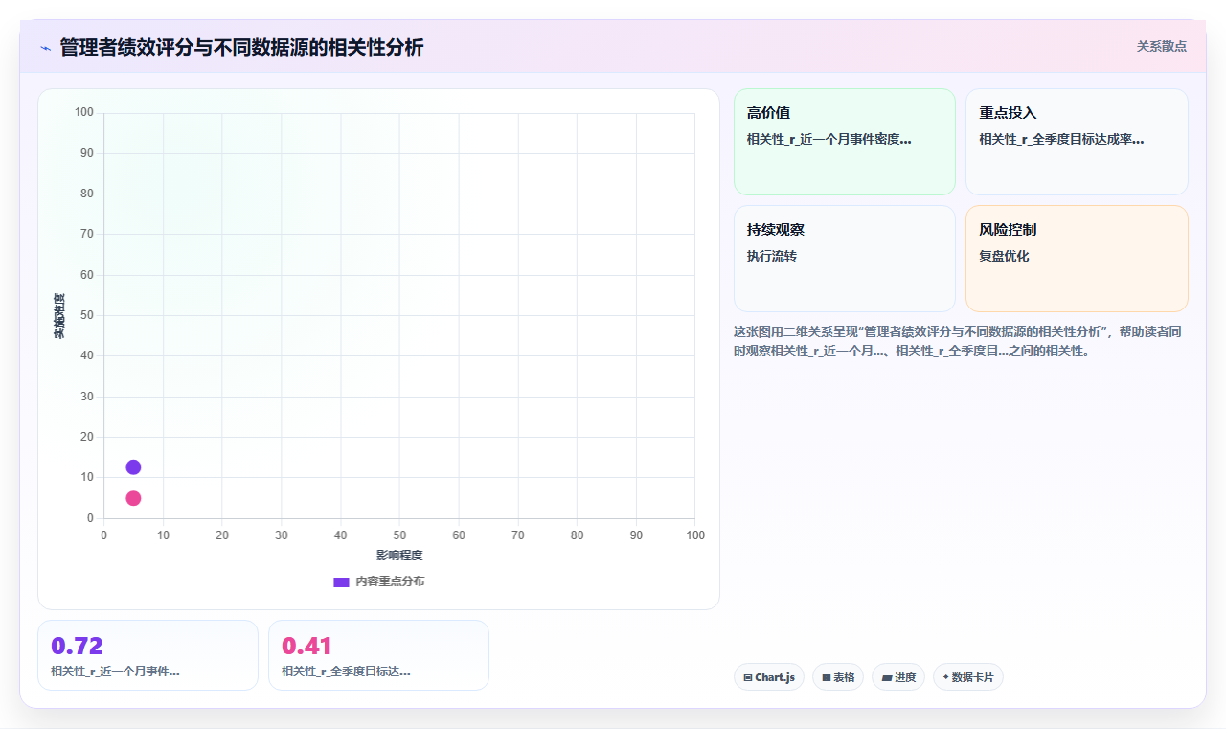Click the 数据卡片 tag chip
Image resolution: width=1226 pixels, height=729 pixels.
(968, 677)
